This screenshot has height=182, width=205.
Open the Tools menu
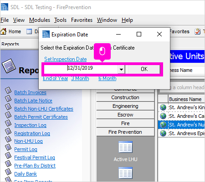[x=61, y=20]
